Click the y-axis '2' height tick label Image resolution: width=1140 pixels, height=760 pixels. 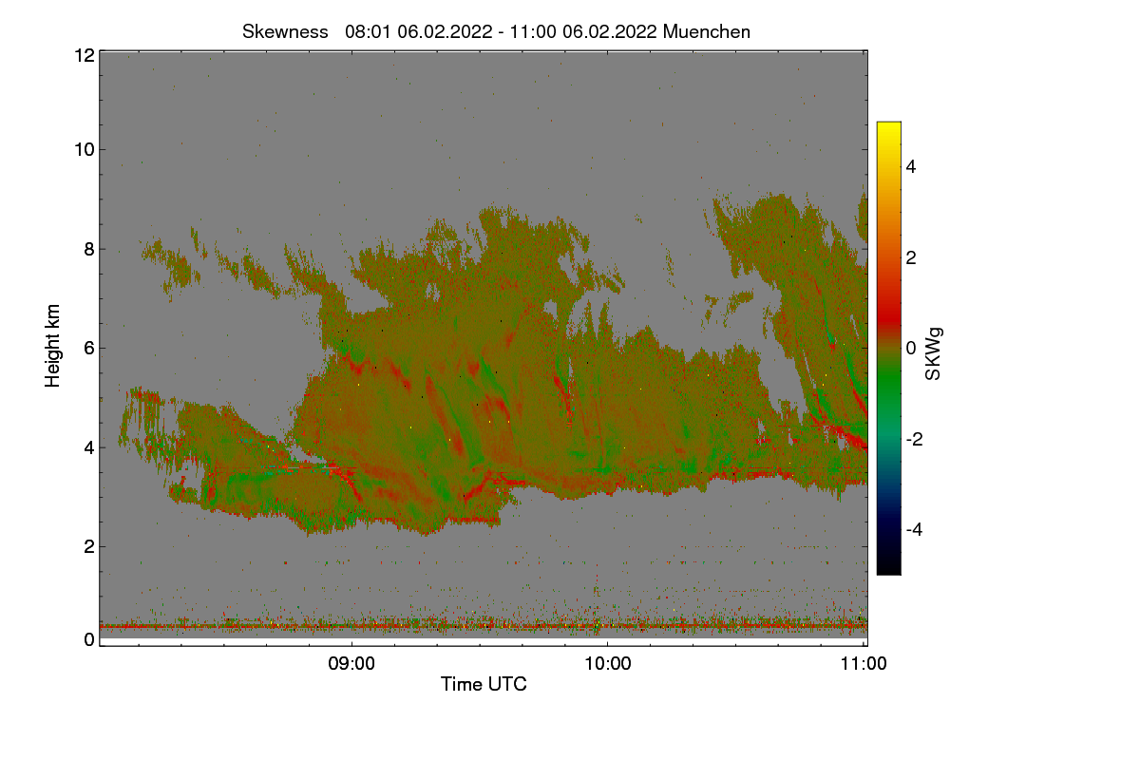tap(89, 546)
